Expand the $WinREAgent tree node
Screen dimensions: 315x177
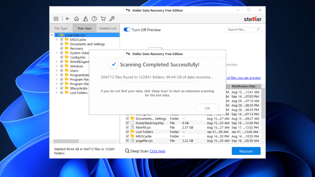[x=57, y=61]
